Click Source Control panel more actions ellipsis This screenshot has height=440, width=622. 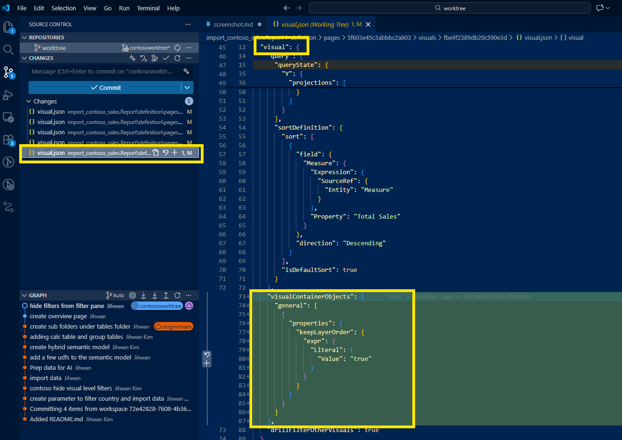pos(188,24)
